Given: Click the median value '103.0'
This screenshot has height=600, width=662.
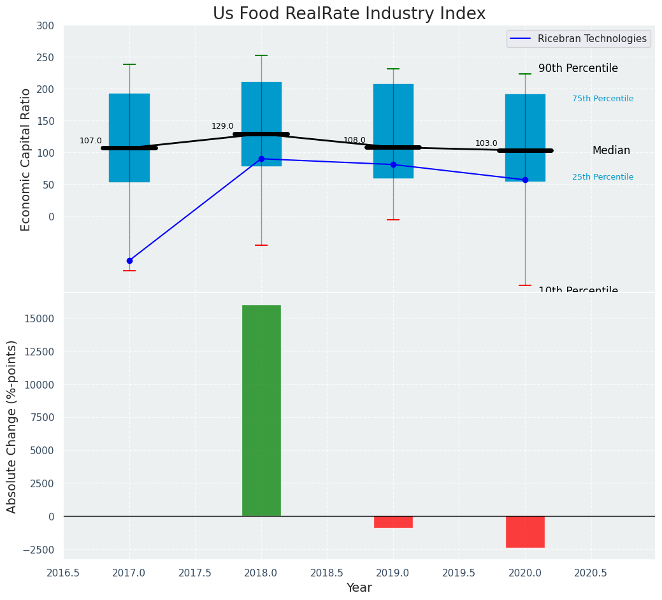Looking at the screenshot, I should pyautogui.click(x=486, y=143).
